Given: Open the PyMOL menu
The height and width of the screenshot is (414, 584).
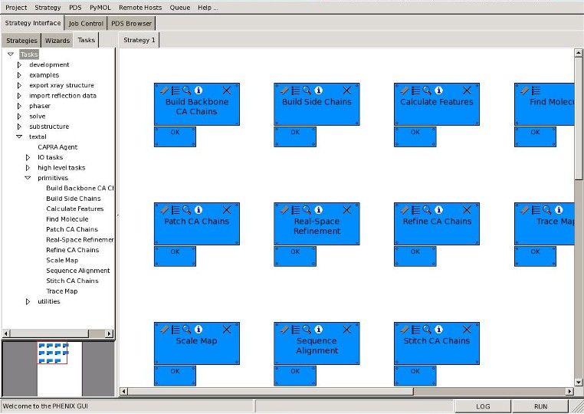Looking at the screenshot, I should [100, 7].
